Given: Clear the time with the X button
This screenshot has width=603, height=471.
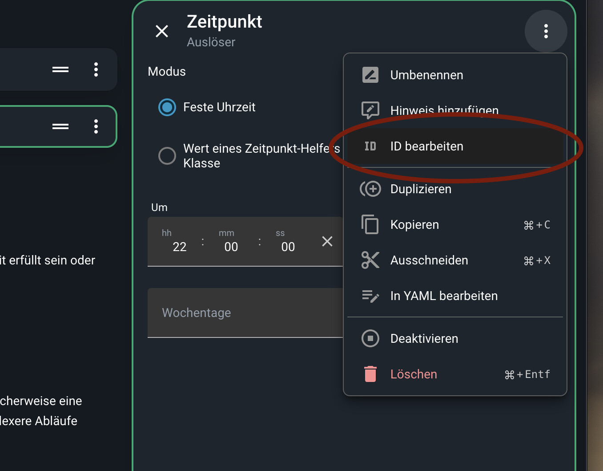Looking at the screenshot, I should pyautogui.click(x=327, y=241).
